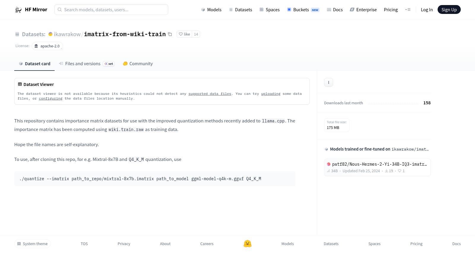Open the Enterprise nav item
The height and width of the screenshot is (254, 475).
coord(363,10)
